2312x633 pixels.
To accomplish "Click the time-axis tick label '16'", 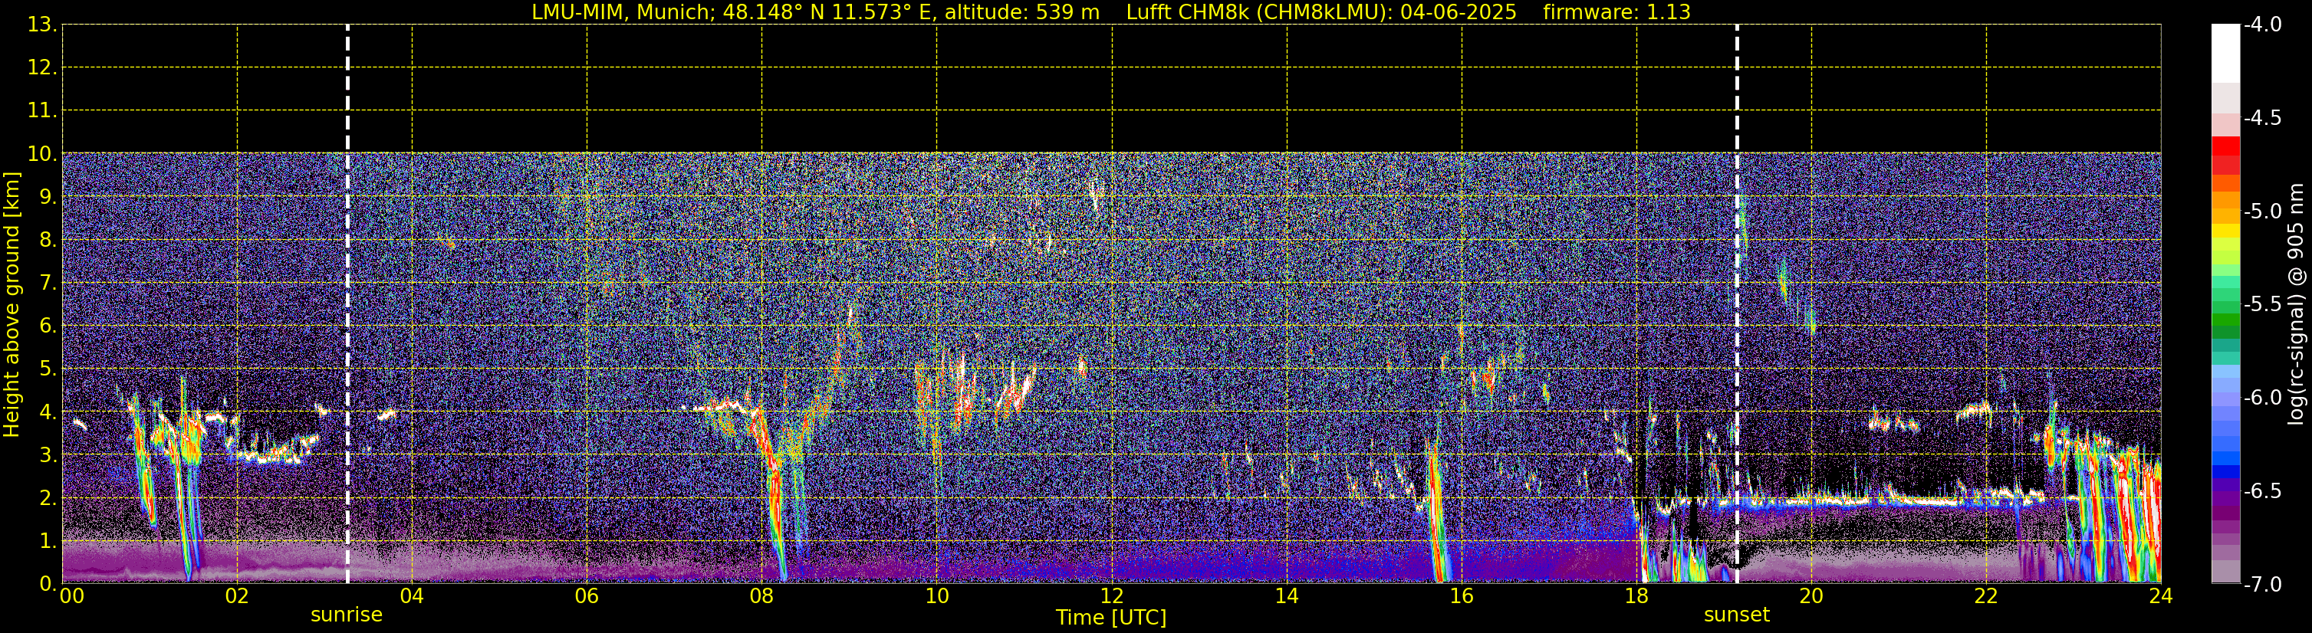I will (x=1462, y=596).
